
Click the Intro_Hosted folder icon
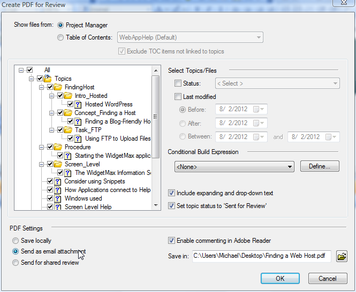(x=68, y=96)
